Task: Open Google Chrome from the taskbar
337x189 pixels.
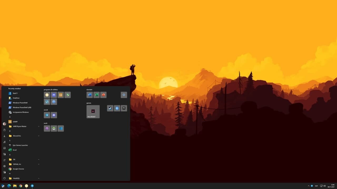Action: point(21,186)
